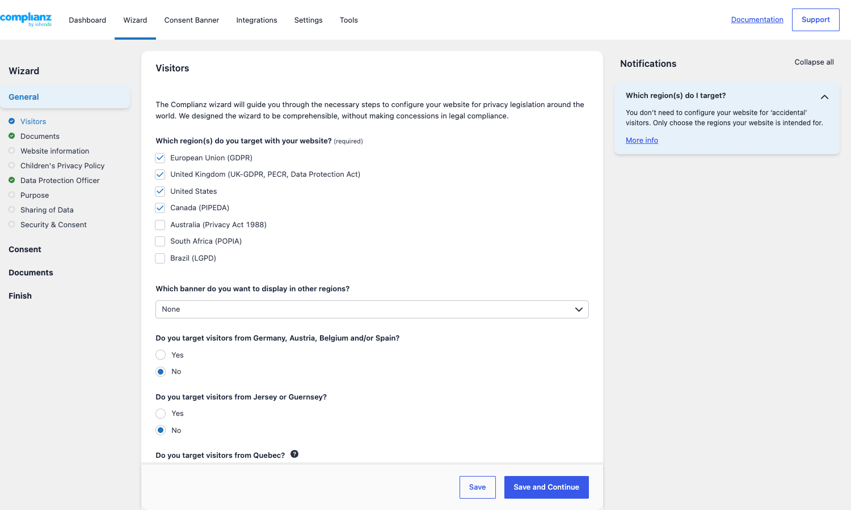This screenshot has width=851, height=510.
Task: Click the Website information step circle icon
Action: tap(11, 151)
